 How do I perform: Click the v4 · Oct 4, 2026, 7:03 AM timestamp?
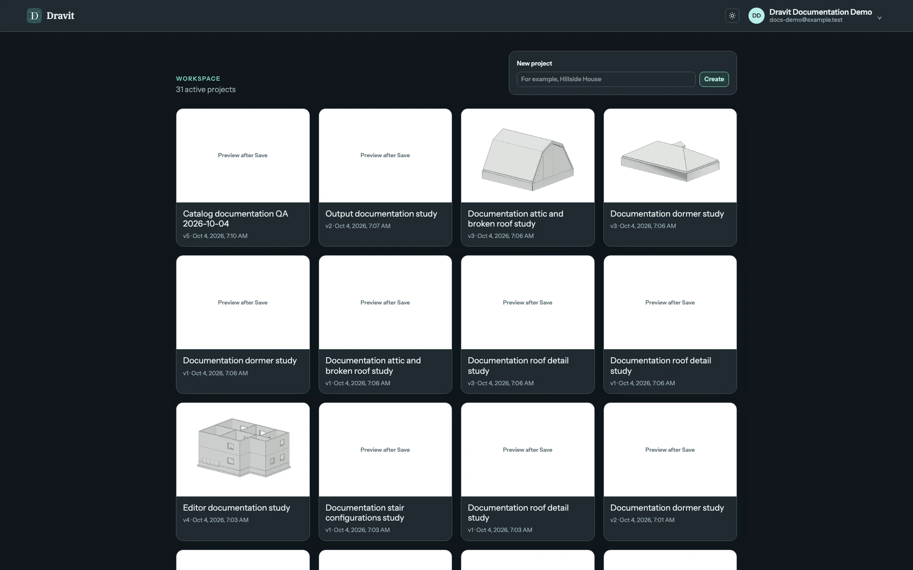(x=215, y=520)
